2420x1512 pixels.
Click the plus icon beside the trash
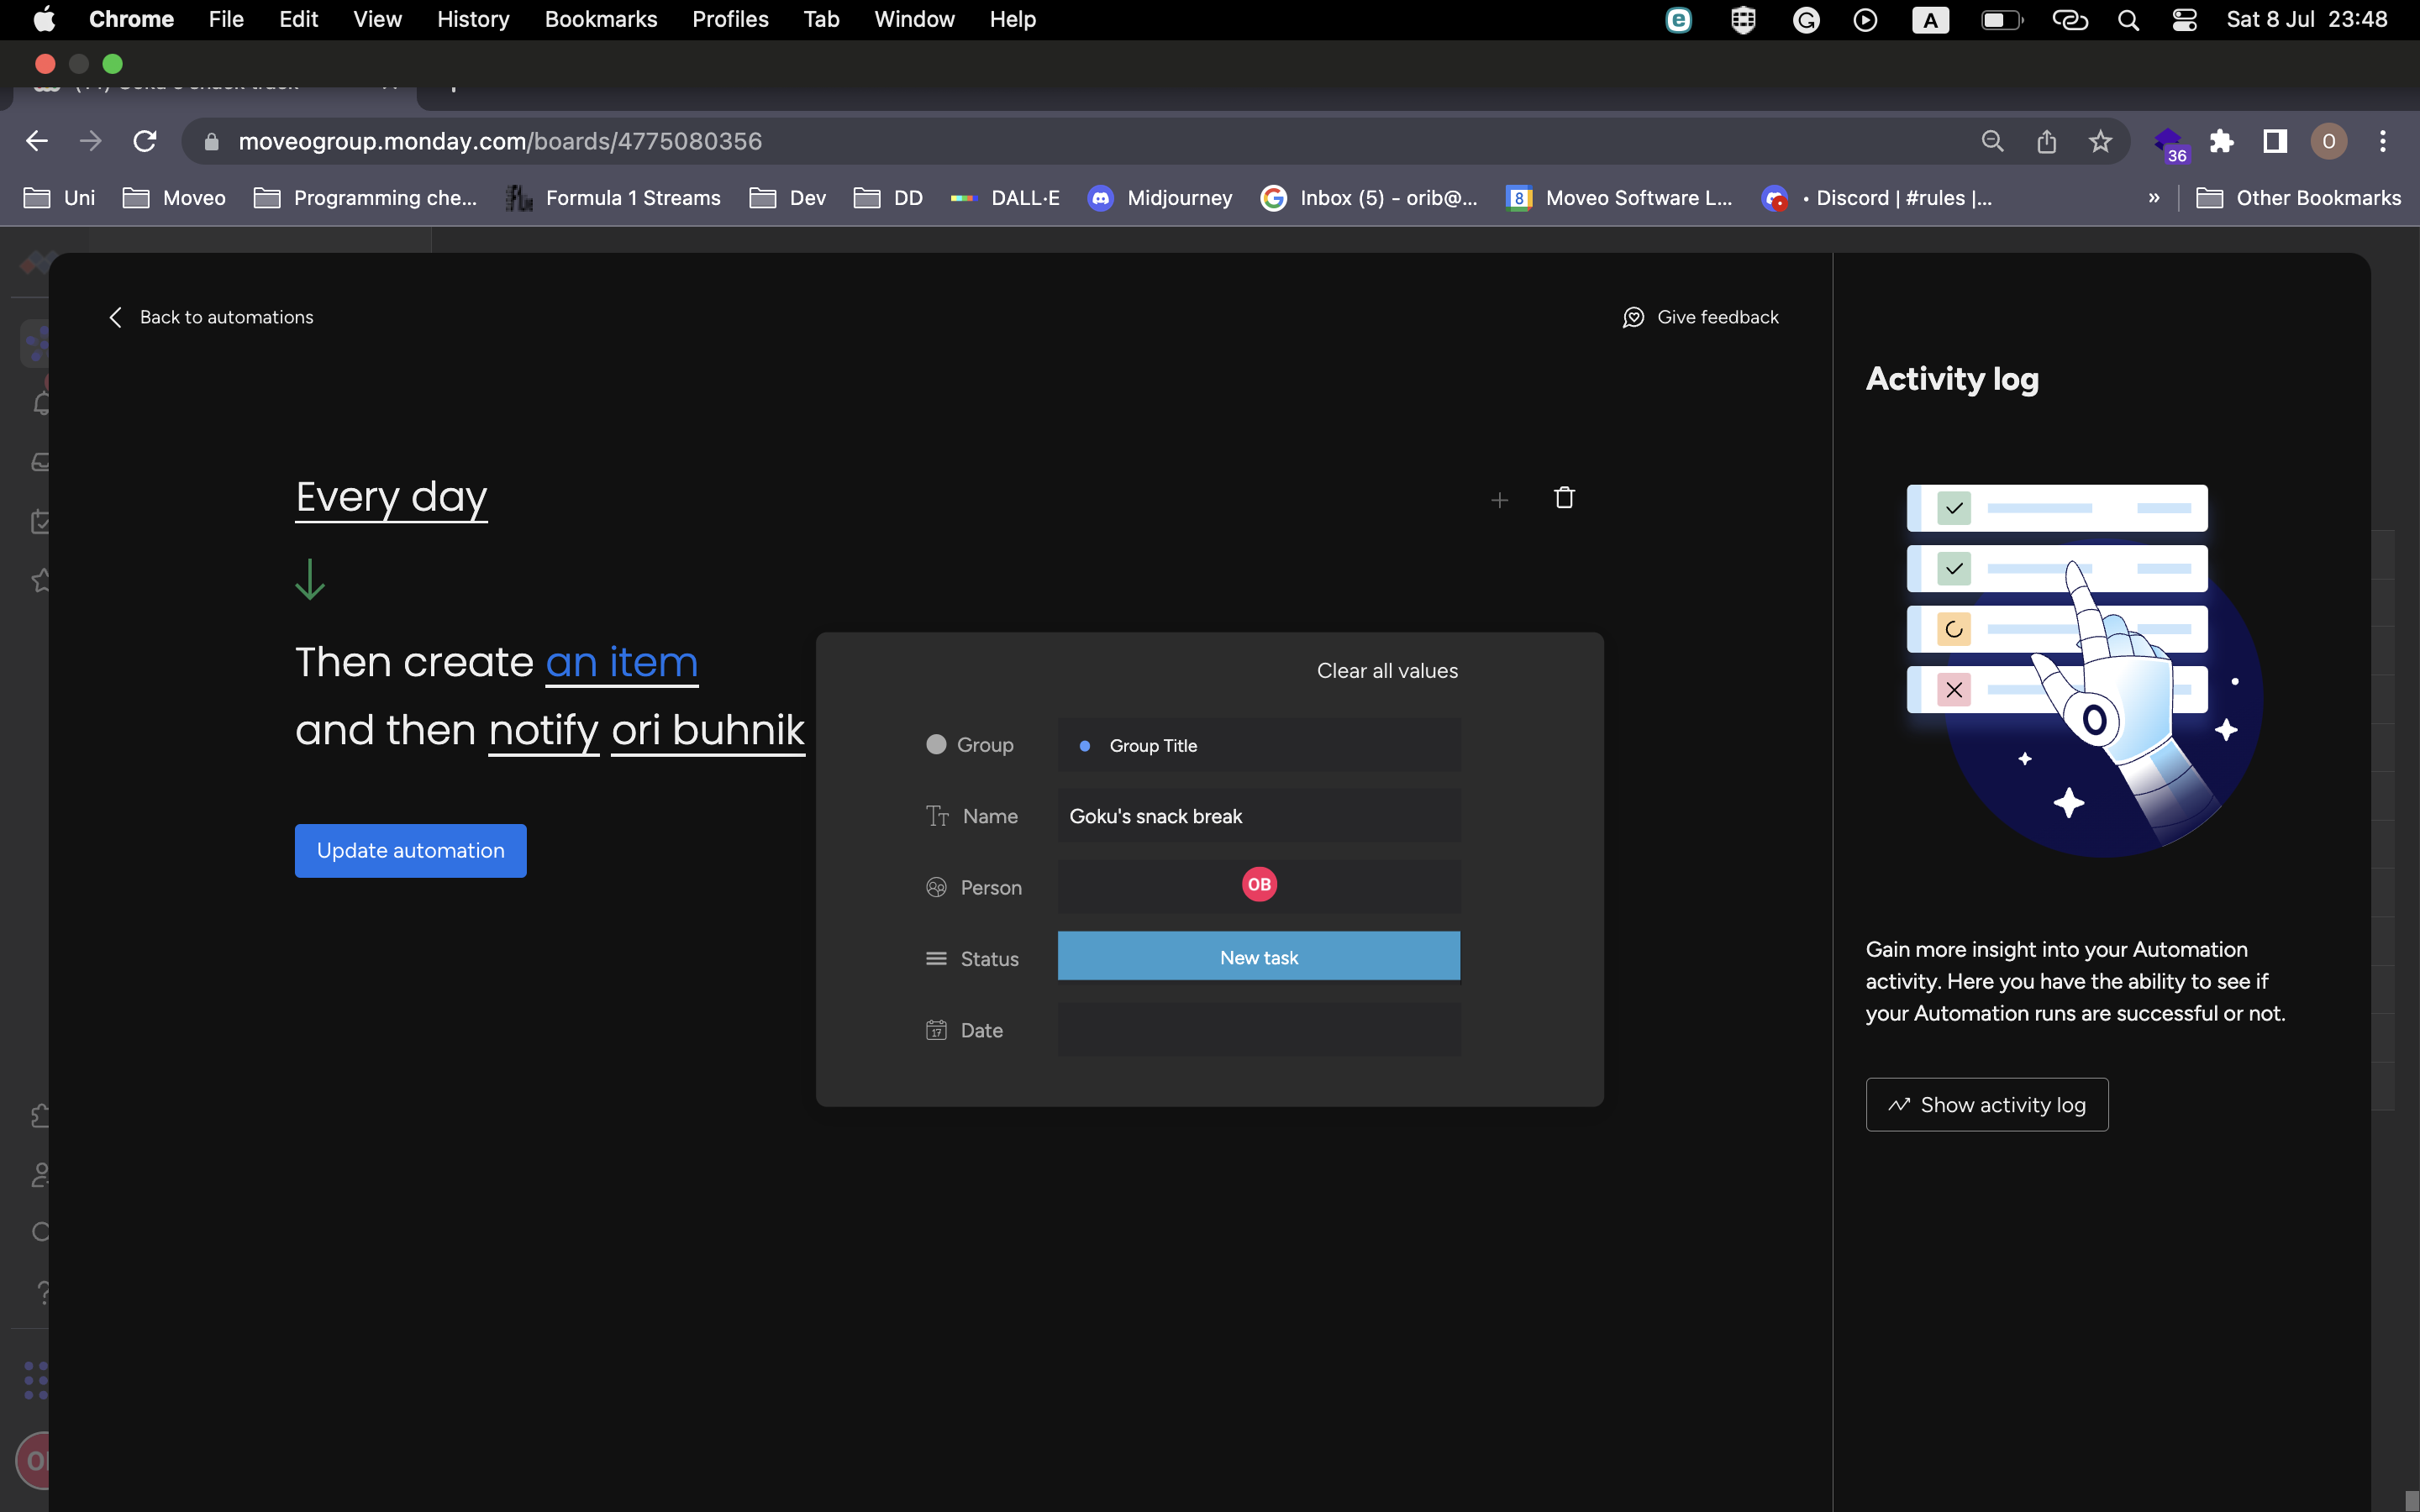[x=1499, y=500]
